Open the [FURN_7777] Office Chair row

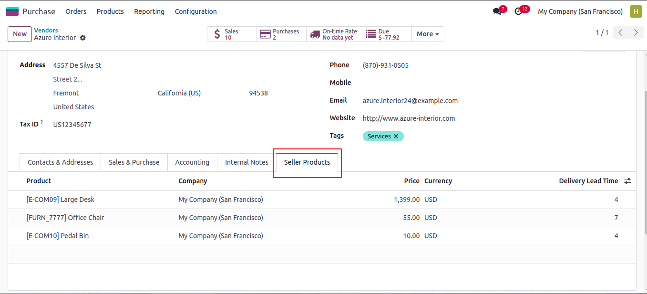[x=322, y=218]
